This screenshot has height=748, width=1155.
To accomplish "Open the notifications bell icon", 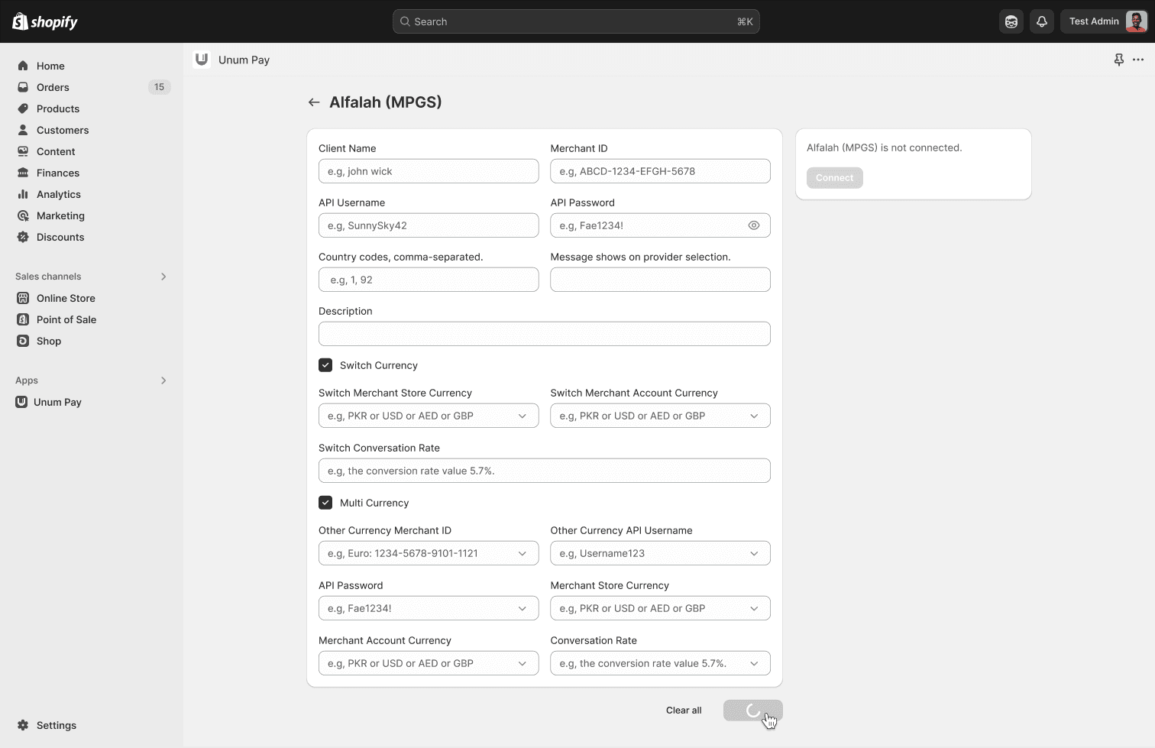I will [x=1041, y=21].
